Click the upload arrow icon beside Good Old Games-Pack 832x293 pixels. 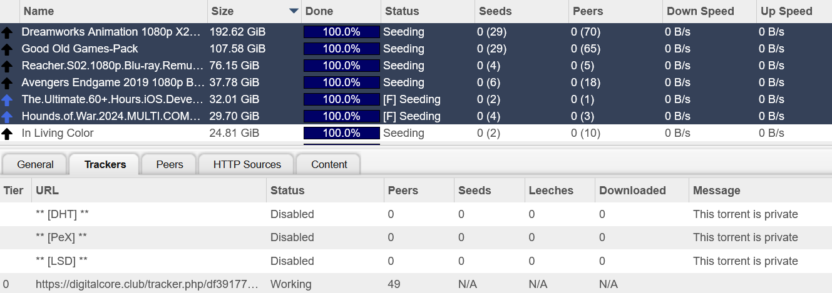(x=7, y=49)
